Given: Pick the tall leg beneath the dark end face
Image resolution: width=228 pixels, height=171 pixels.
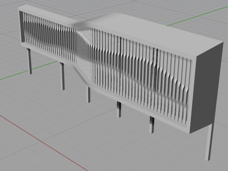Looking at the screenshot, I should tap(209, 142).
